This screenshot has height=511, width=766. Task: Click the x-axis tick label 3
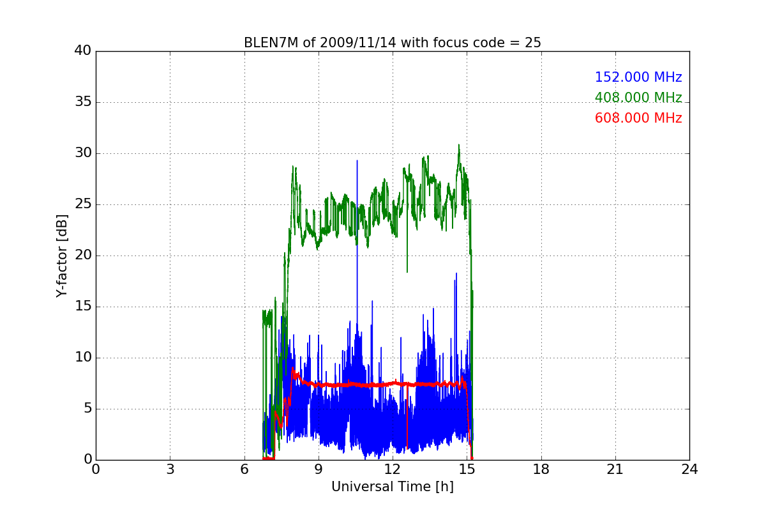170,469
